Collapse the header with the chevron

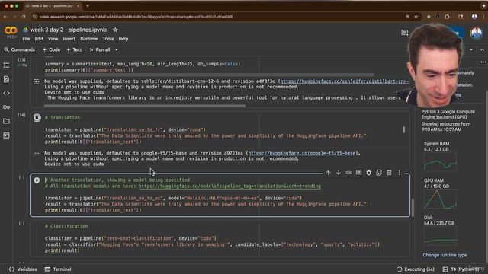(x=482, y=49)
